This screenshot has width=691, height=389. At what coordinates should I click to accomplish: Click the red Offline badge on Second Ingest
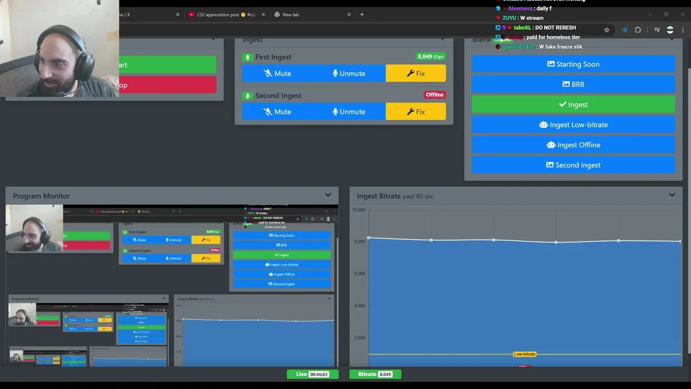pyautogui.click(x=435, y=95)
